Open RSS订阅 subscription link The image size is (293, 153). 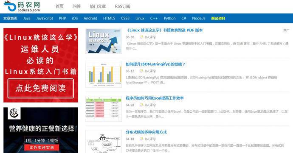123,6
